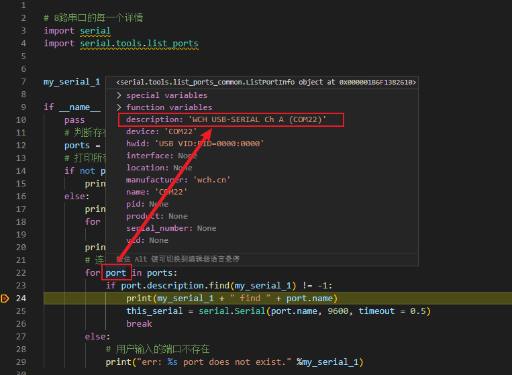Click line number 29 in the gutter

coord(20,362)
